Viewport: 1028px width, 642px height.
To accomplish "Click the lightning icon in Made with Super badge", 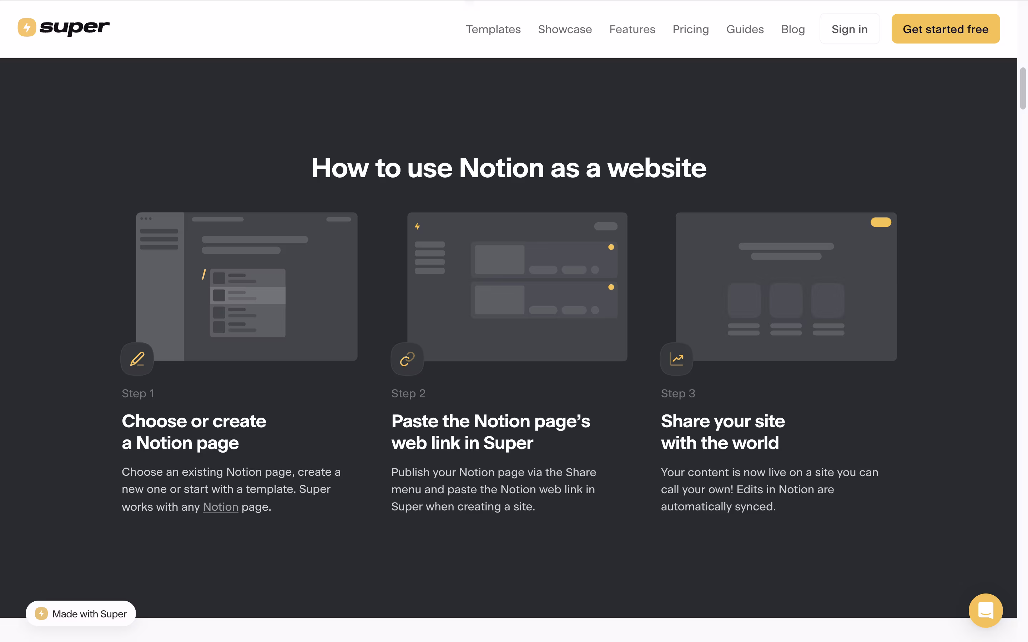I will point(41,613).
